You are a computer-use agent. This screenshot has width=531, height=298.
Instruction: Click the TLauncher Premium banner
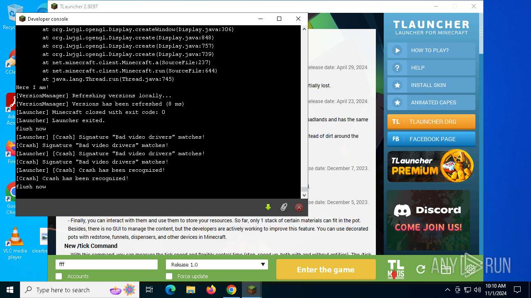pyautogui.click(x=431, y=166)
